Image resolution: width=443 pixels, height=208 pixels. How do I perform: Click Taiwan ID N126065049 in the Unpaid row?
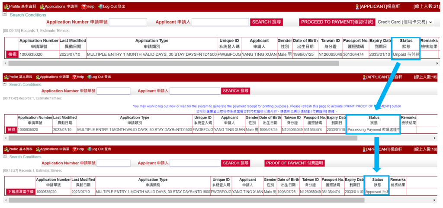tap(330, 54)
